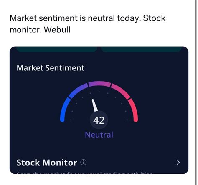Click the info icon beside Stock Monitor
The height and width of the screenshot is (185, 198).
[x=84, y=162]
